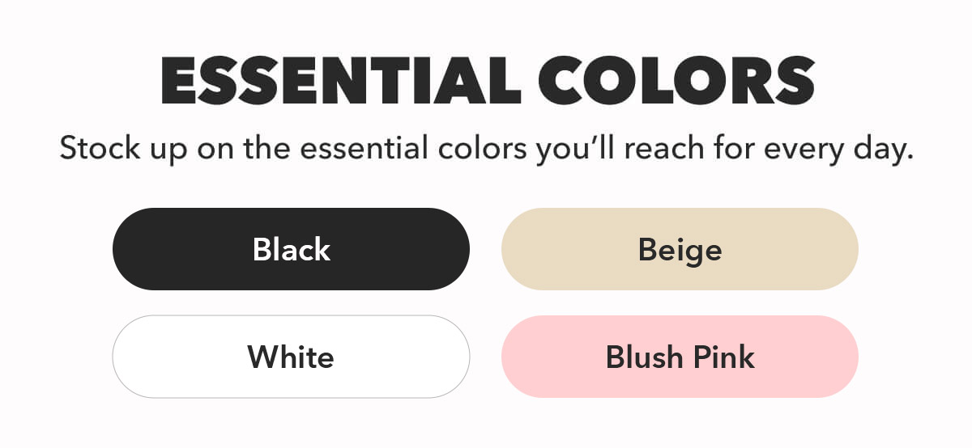Choose the Beige color option
Viewport: 972px width, 448px height.
click(x=680, y=249)
